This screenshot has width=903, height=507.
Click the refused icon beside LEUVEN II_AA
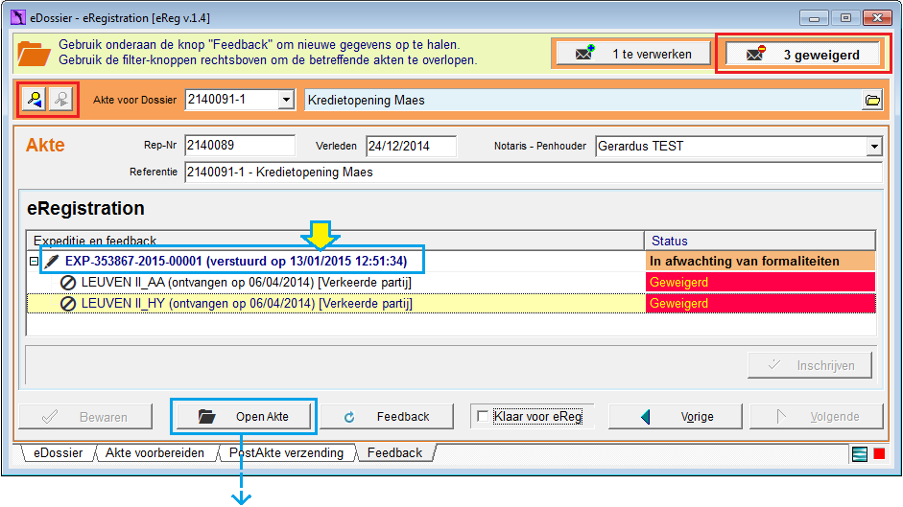[x=68, y=283]
